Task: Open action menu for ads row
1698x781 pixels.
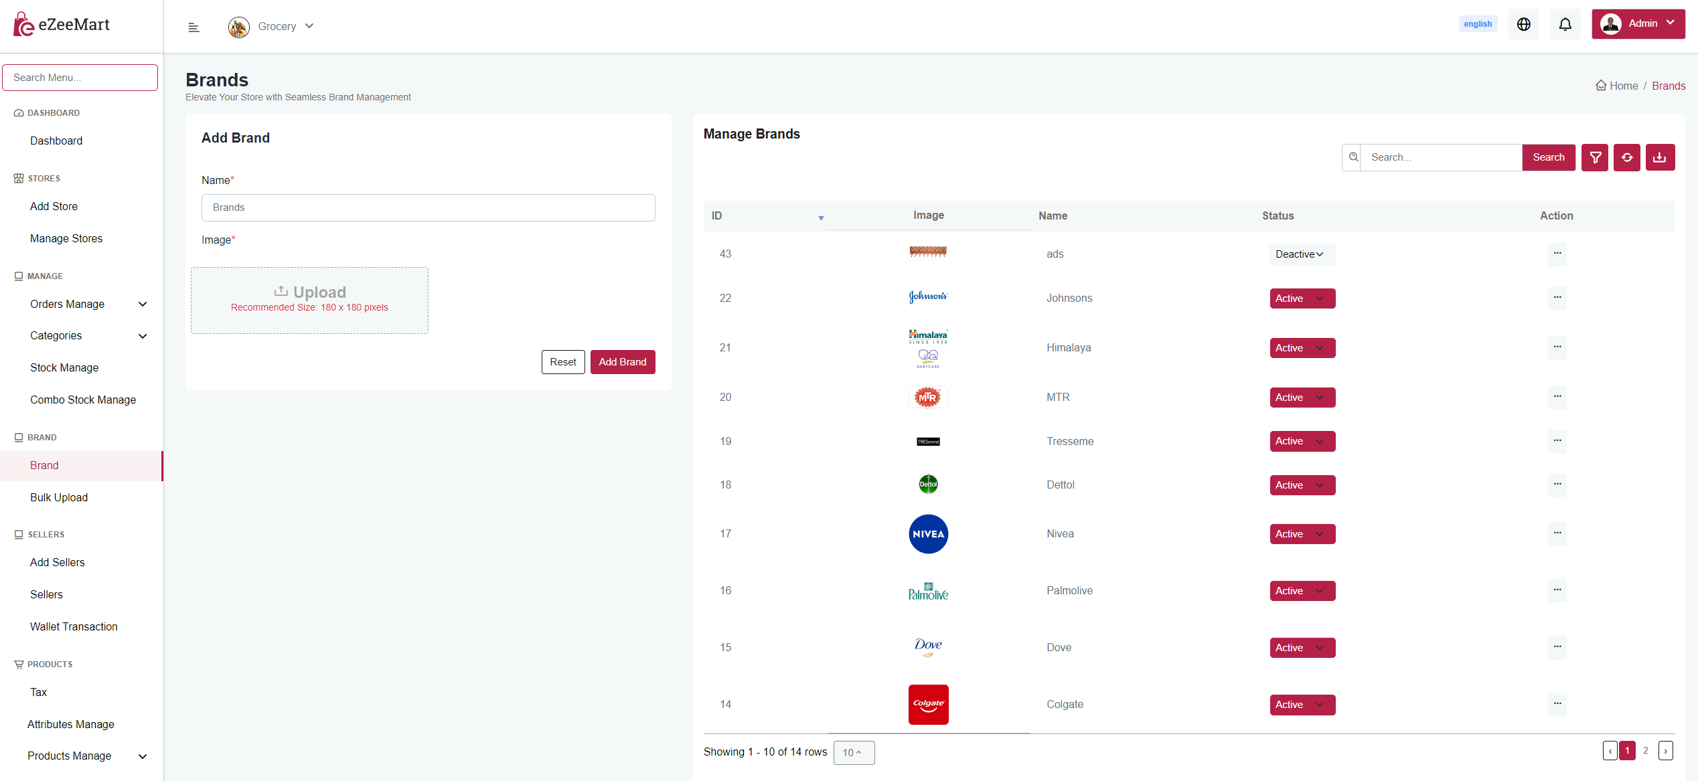Action: [x=1557, y=254]
